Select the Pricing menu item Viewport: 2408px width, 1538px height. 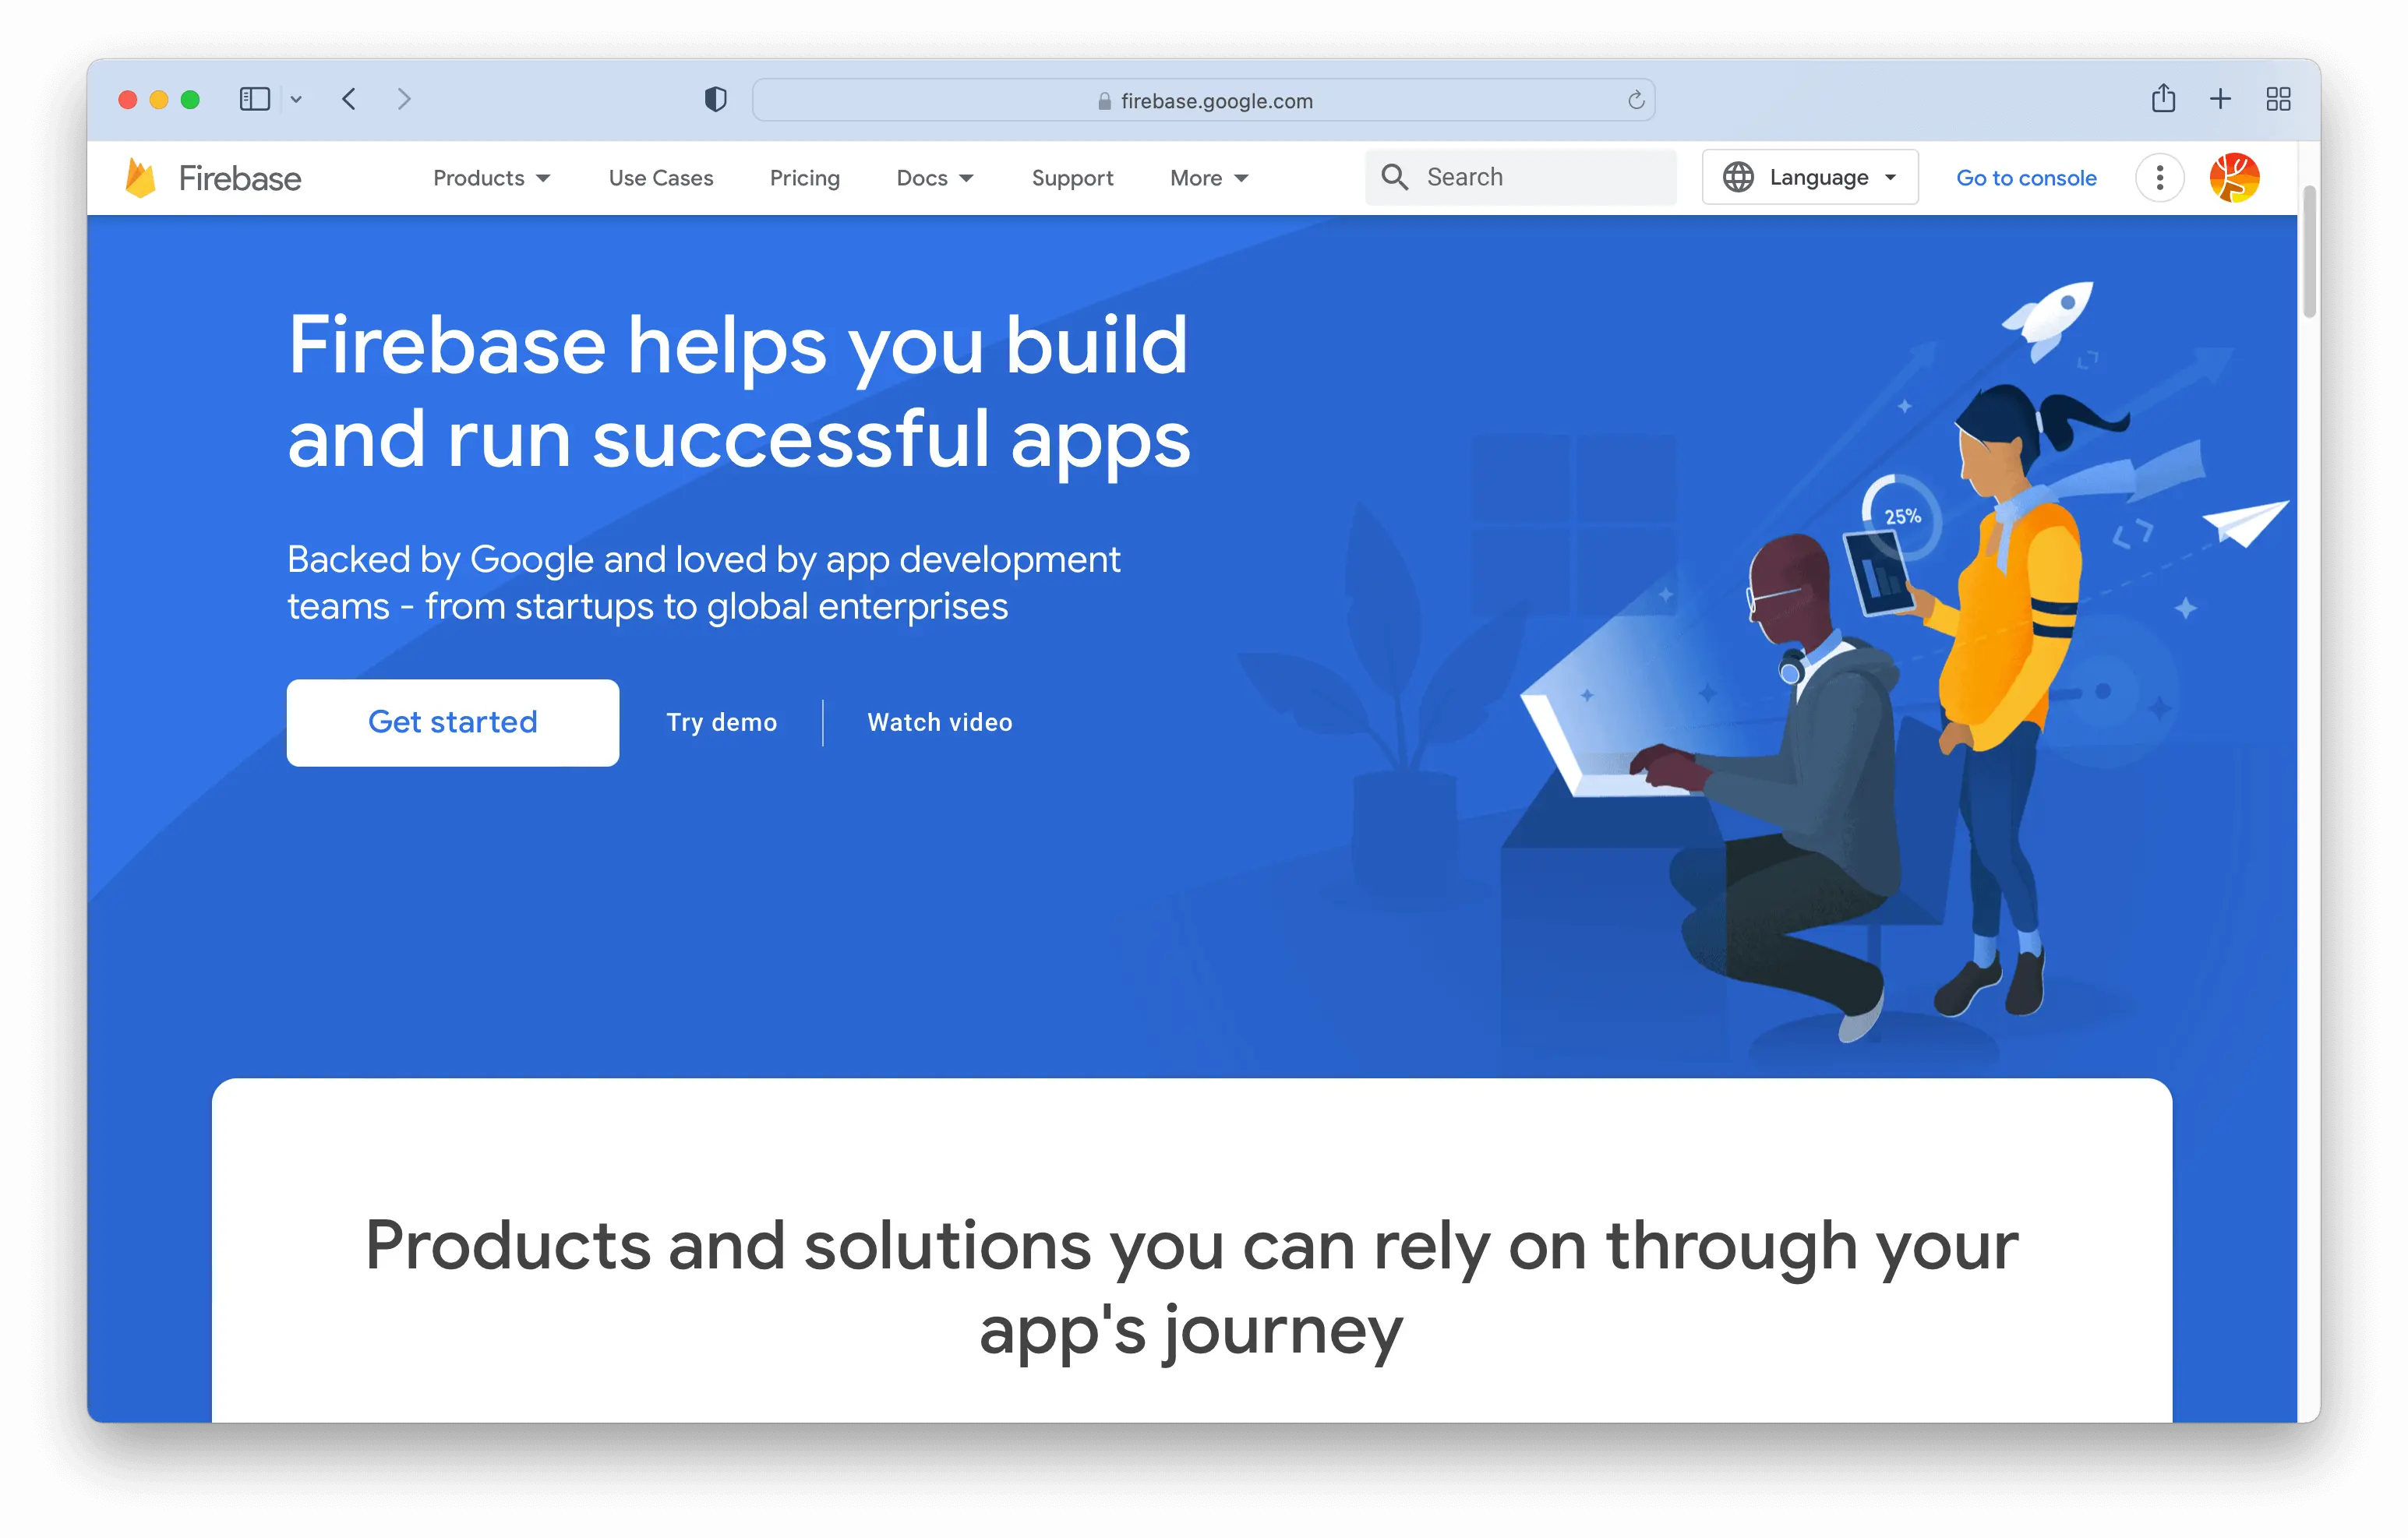[x=804, y=175]
